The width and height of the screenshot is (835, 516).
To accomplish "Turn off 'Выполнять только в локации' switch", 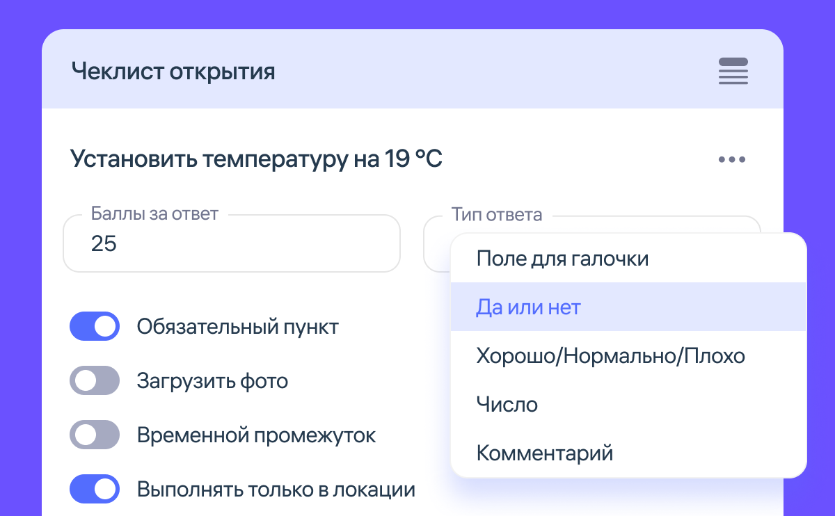I will 95,490.
